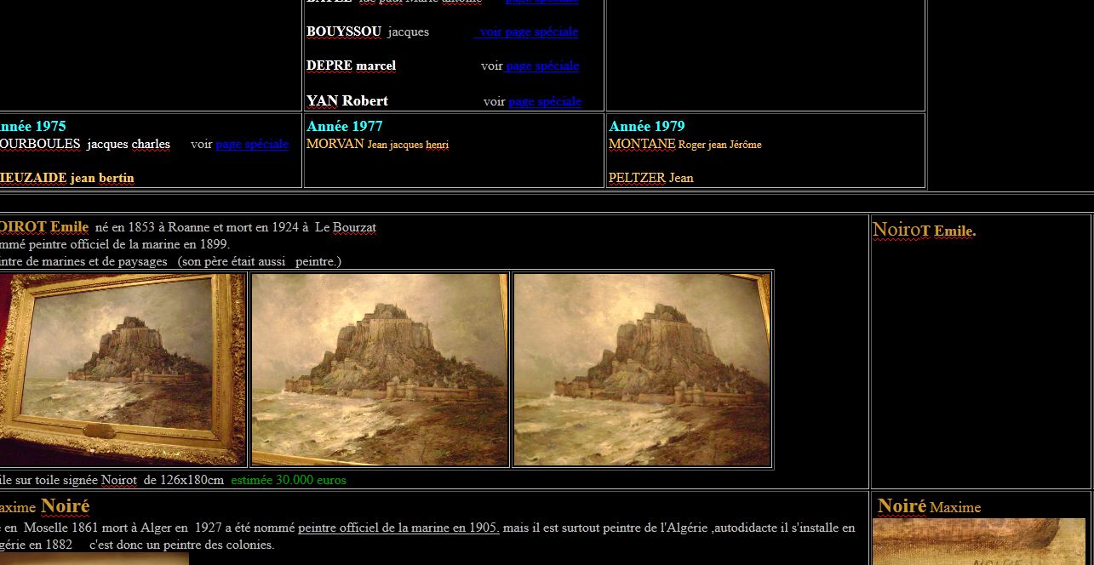Select the 'Année 1977' heading
Image resolution: width=1094 pixels, height=565 pixels.
point(345,127)
